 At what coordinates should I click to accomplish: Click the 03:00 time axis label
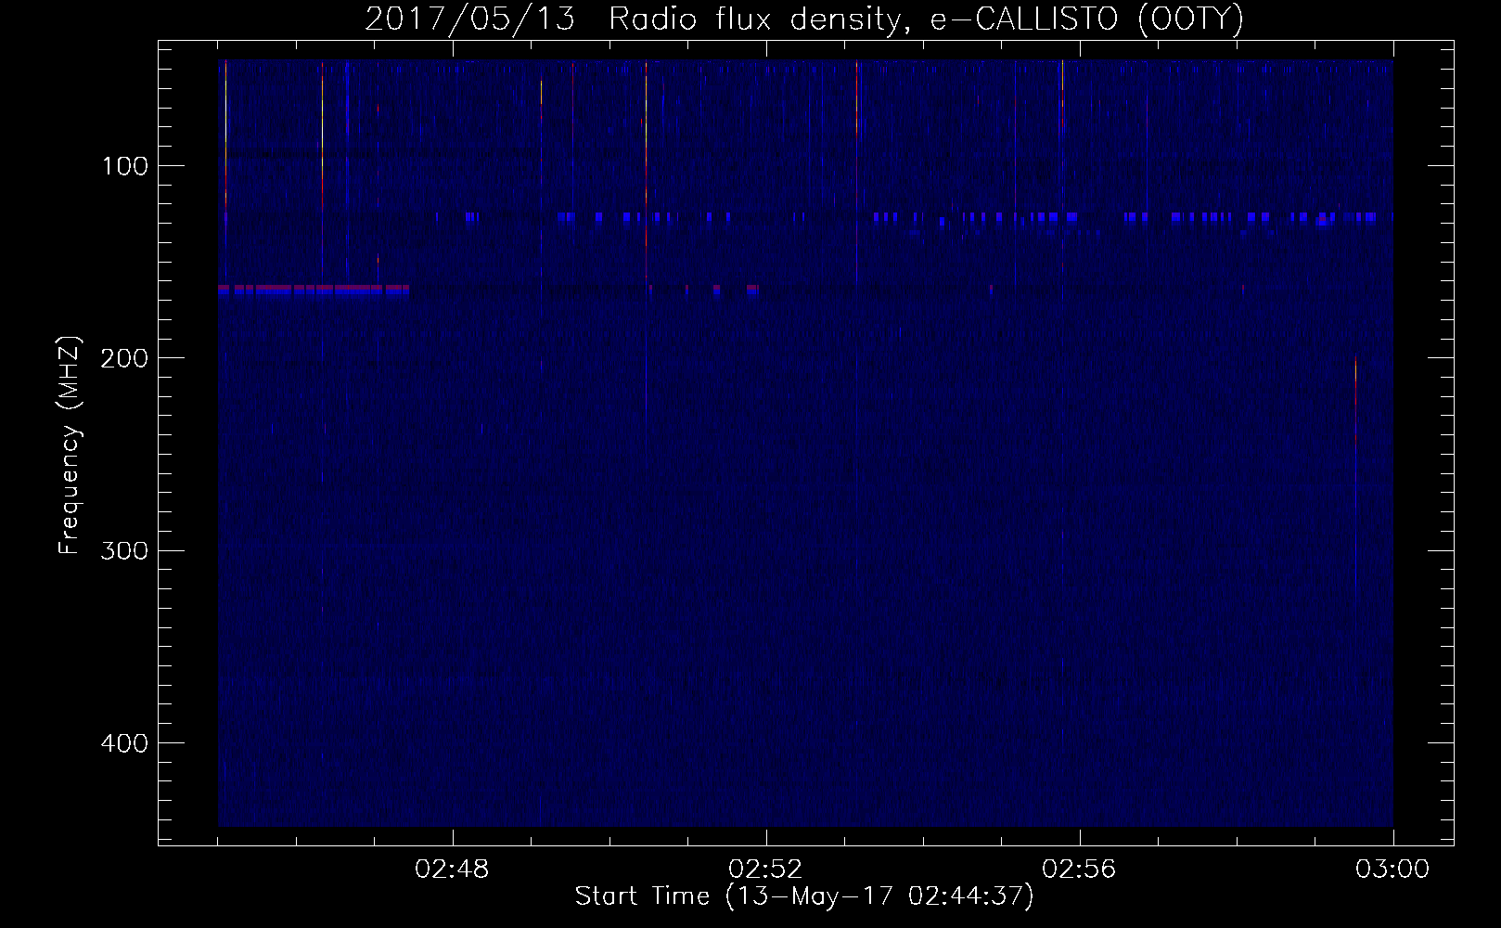coord(1392,870)
